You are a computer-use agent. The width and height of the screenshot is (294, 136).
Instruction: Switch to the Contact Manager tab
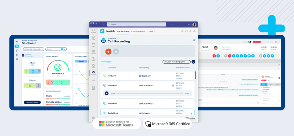tap(138, 31)
